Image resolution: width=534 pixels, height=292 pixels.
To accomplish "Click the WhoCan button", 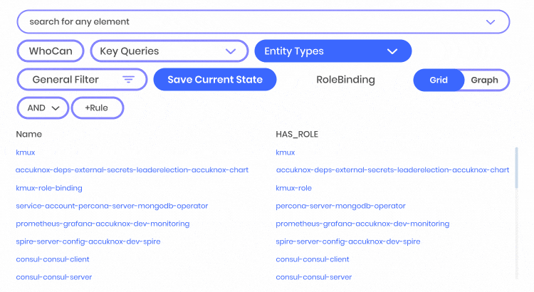I will click(x=50, y=51).
